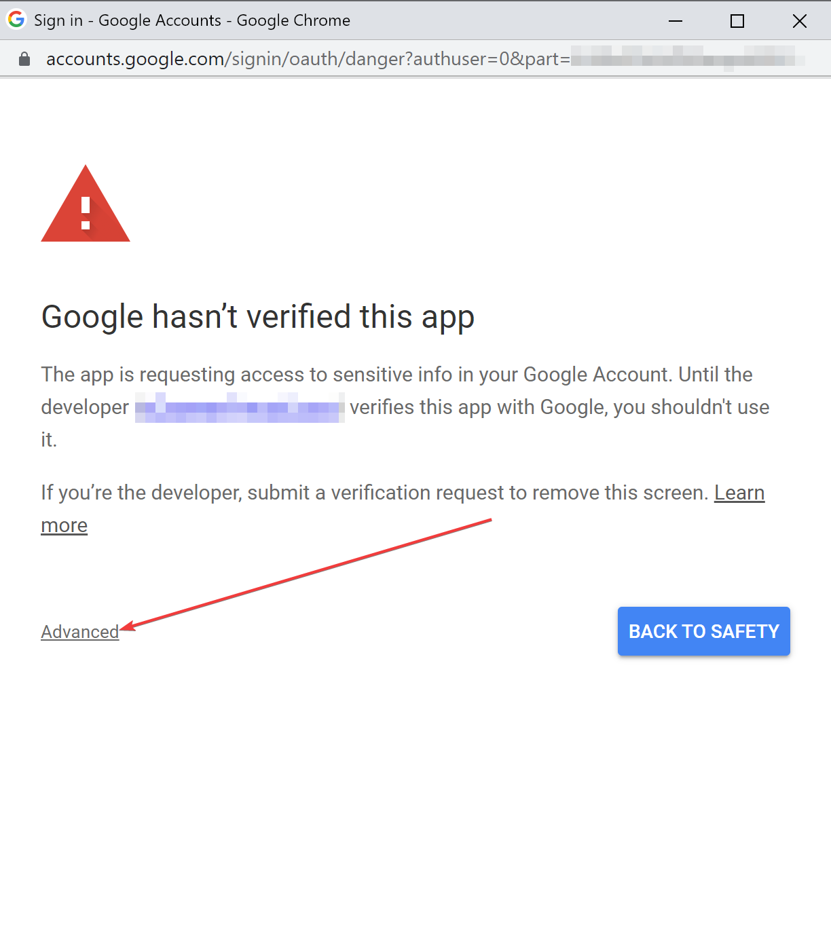This screenshot has width=831, height=940.
Task: Close the Google Accounts sign-in window
Action: tap(800, 21)
